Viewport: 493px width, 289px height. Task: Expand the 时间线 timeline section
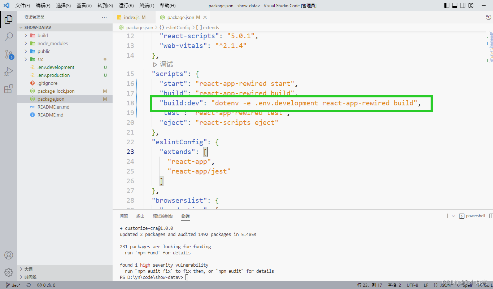pyautogui.click(x=65, y=277)
